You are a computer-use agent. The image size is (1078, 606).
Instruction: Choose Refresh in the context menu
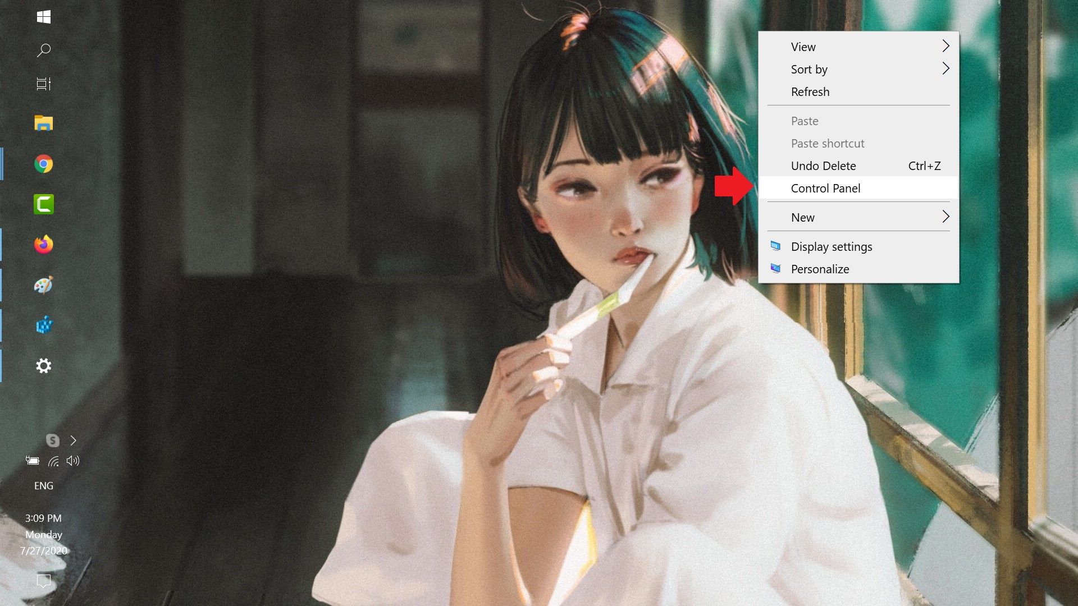[x=810, y=91]
